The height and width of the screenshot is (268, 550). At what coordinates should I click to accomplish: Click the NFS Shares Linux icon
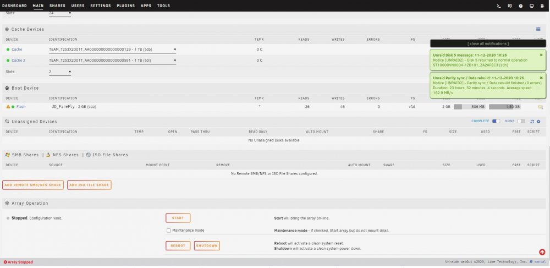[48, 155]
